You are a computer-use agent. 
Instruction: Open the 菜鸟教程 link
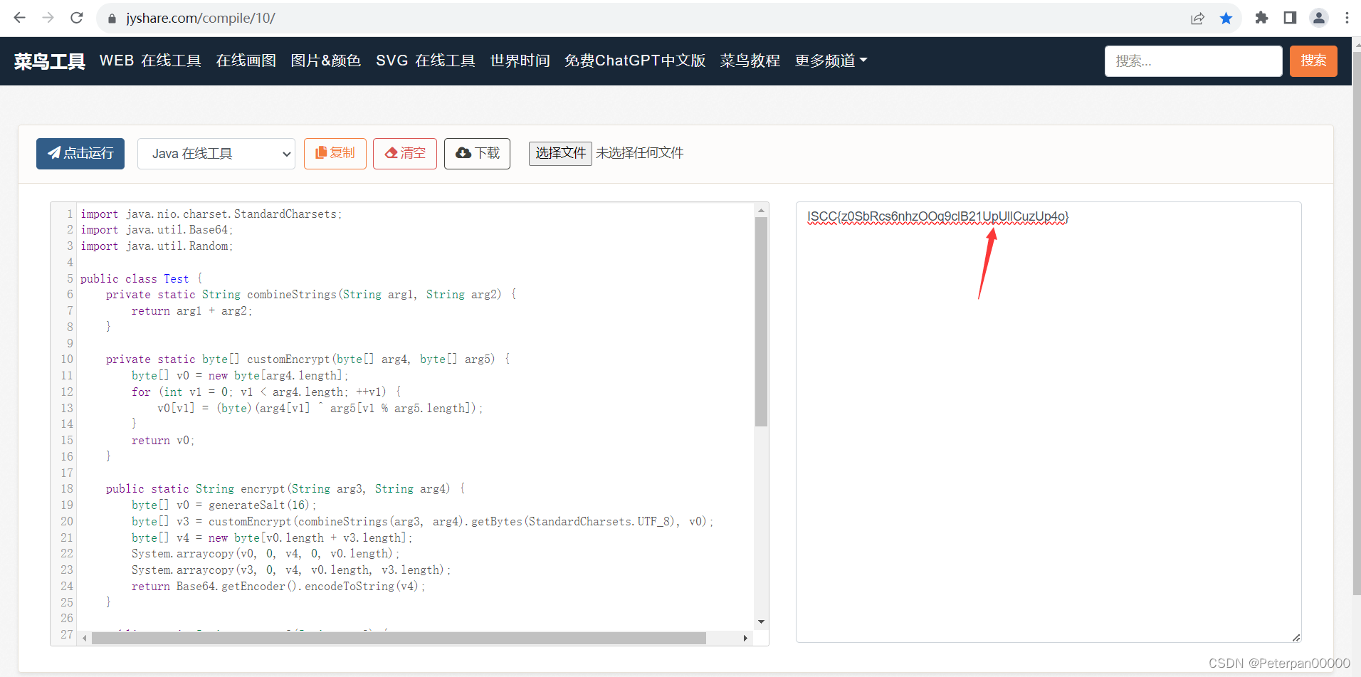750,61
